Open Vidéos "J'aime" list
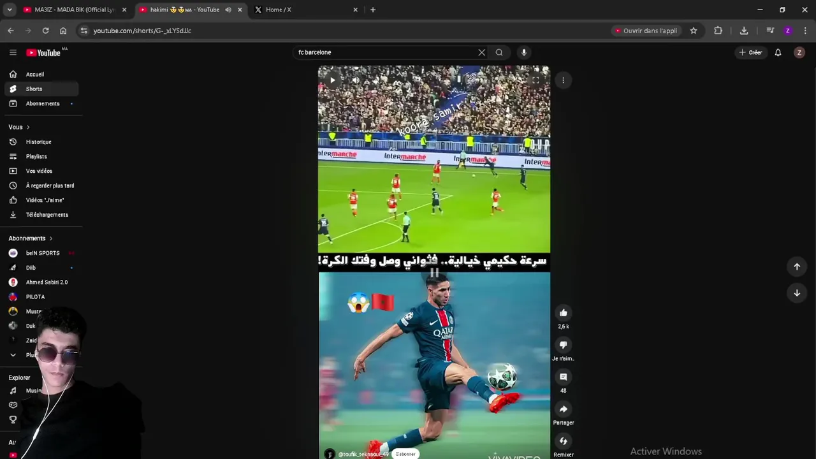The width and height of the screenshot is (816, 459). 41,200
